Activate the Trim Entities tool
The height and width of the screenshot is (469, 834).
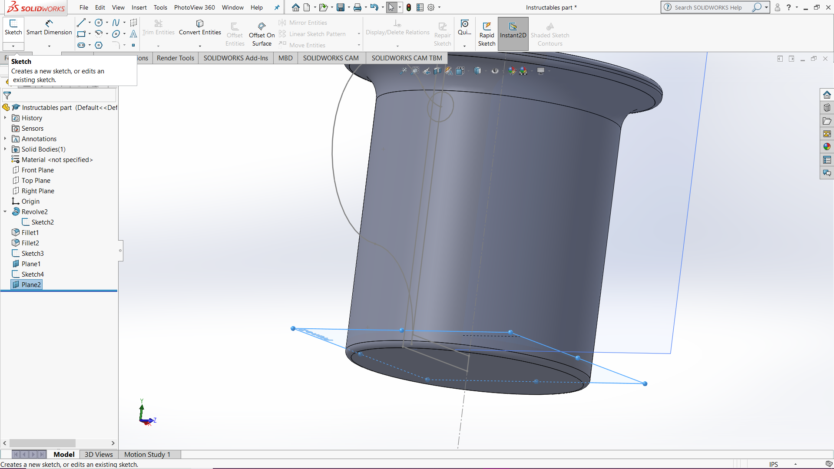point(158,27)
